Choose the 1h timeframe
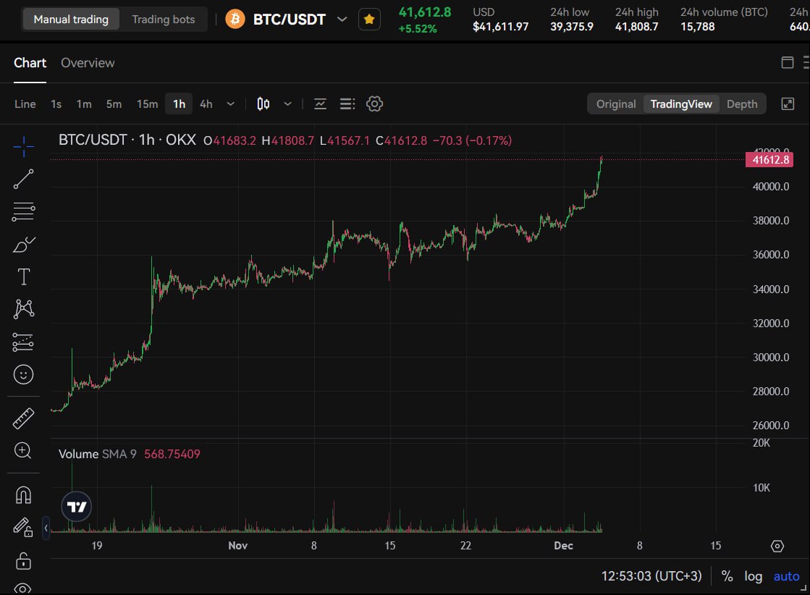810x595 pixels. coord(180,104)
